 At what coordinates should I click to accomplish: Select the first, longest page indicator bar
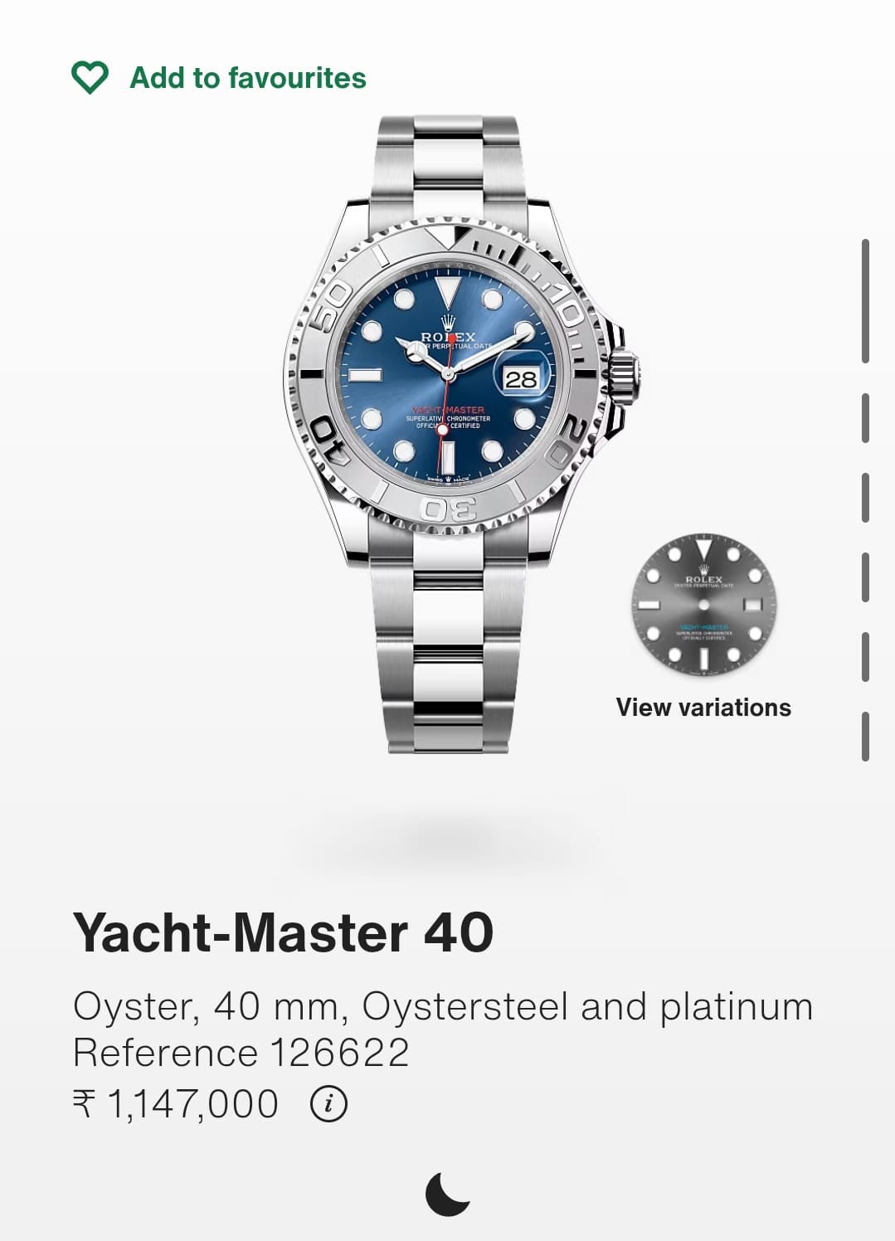tap(865, 300)
